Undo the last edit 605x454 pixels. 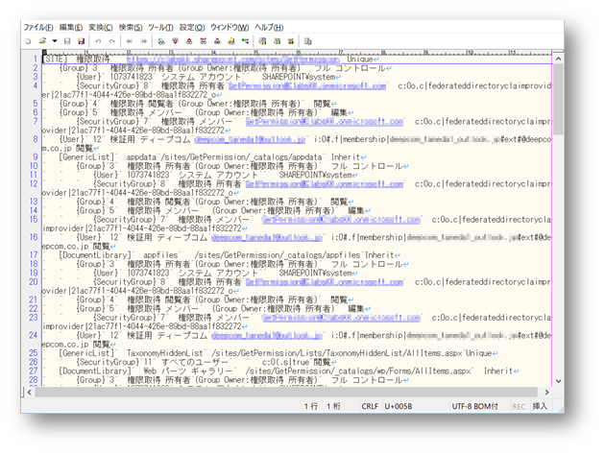tap(98, 41)
